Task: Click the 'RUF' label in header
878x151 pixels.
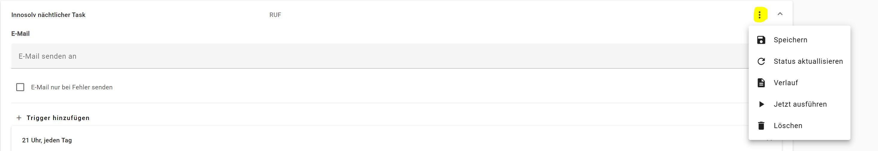Action: (275, 15)
